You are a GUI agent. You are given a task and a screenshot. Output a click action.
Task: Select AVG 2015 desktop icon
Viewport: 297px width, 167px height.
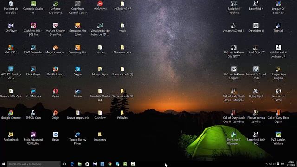point(11,49)
